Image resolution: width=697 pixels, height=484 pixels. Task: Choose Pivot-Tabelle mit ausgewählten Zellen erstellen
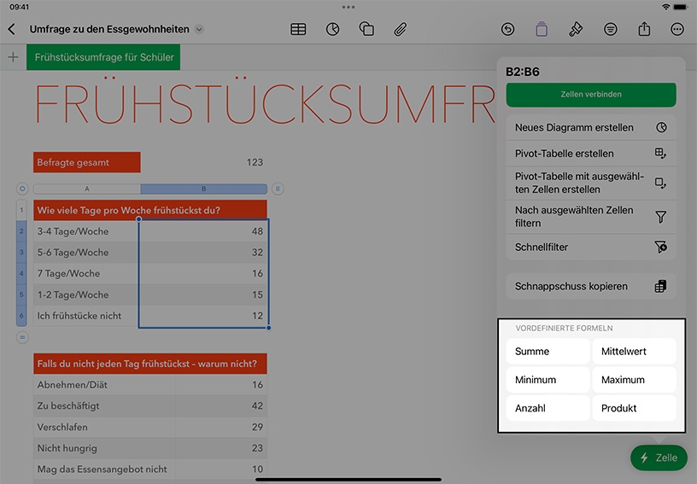591,183
